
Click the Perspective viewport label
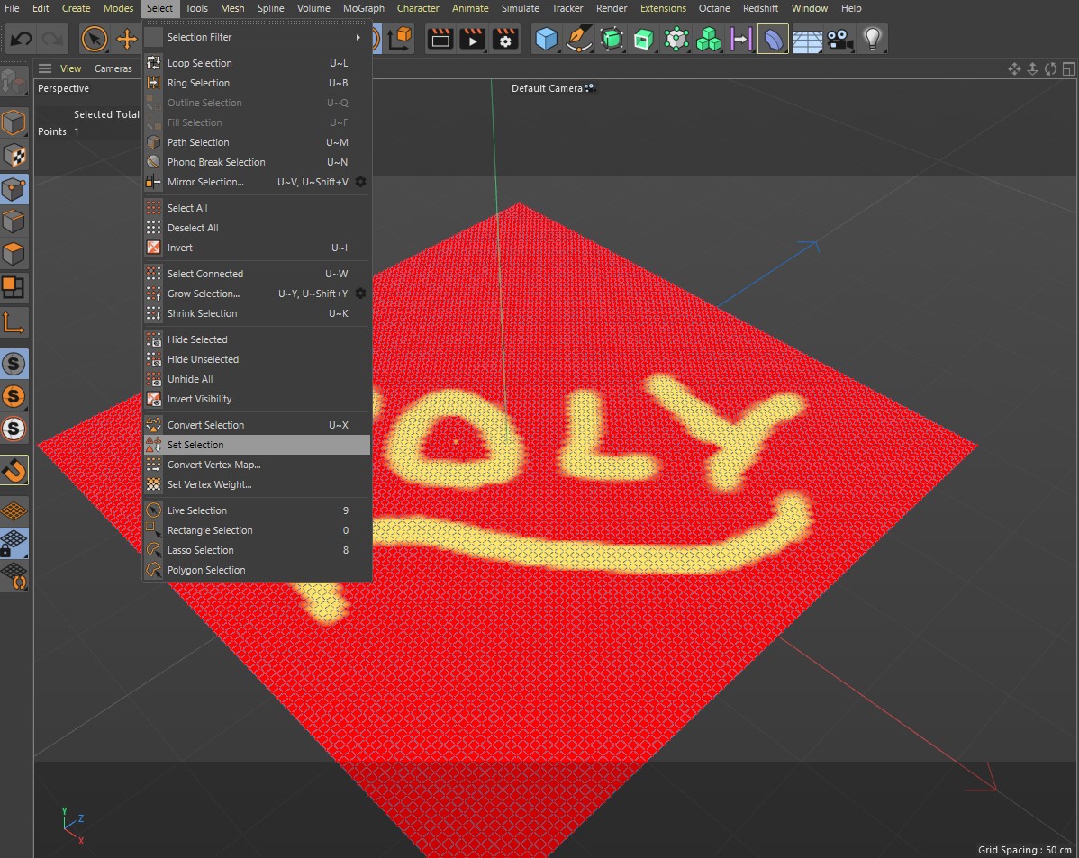[63, 88]
